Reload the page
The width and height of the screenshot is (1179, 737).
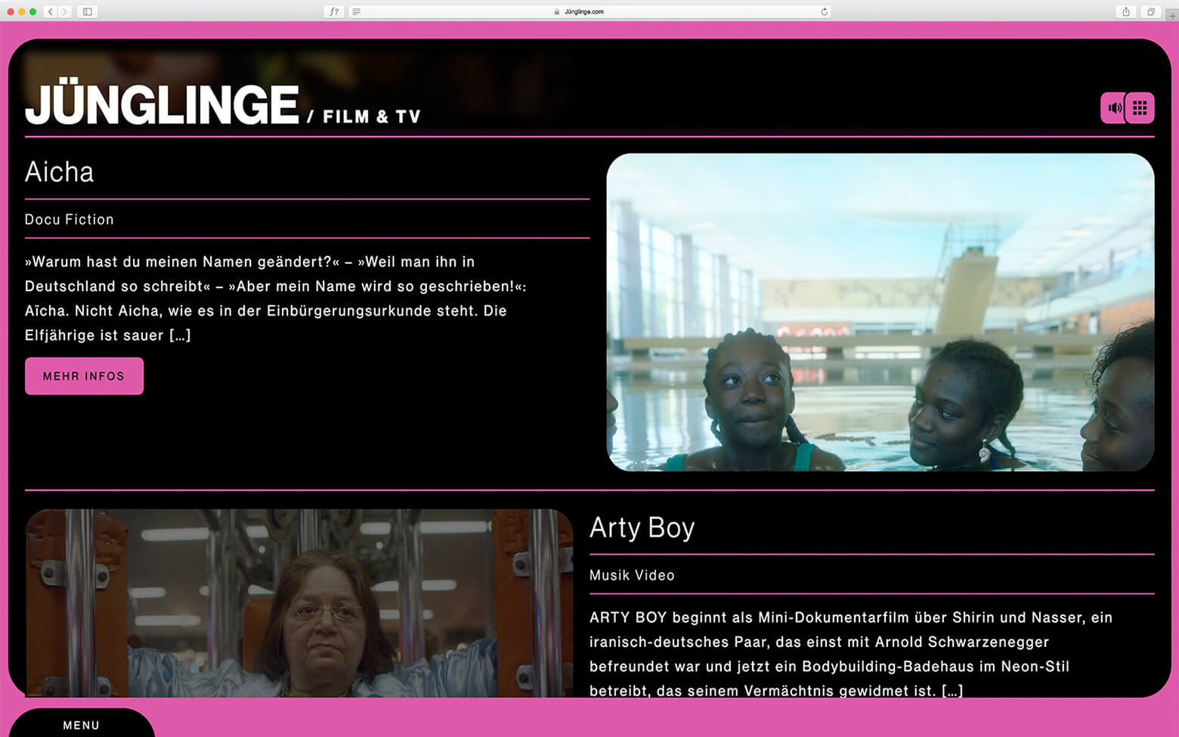(x=824, y=11)
